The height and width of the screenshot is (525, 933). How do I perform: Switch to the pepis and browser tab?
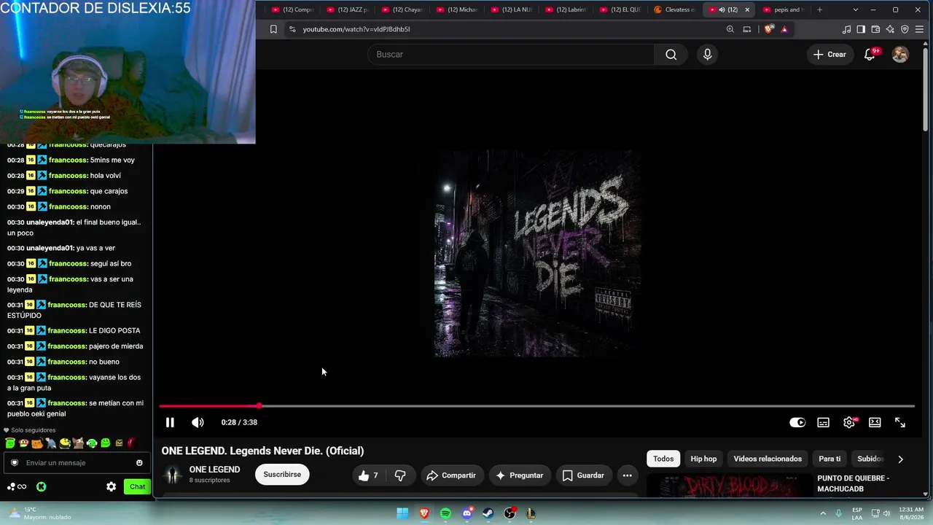784,9
